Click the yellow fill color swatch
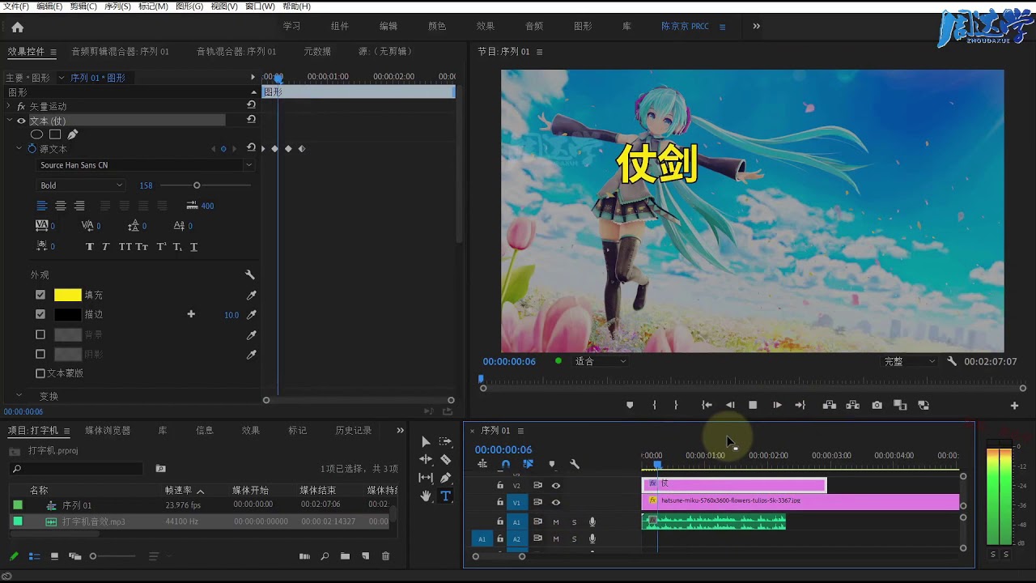The height and width of the screenshot is (583, 1036). pyautogui.click(x=68, y=296)
